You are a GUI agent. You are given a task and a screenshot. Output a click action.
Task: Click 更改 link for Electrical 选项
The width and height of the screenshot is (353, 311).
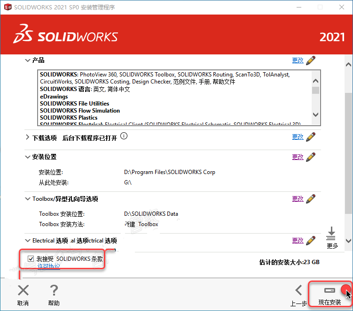[298, 241]
